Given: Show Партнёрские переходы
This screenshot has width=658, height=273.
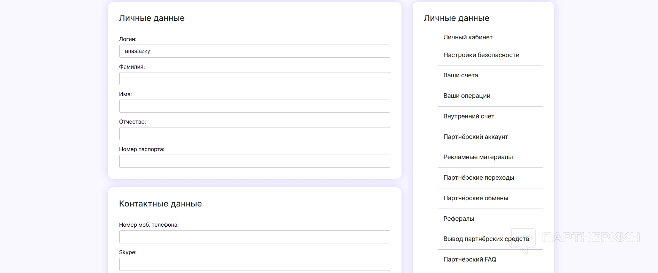Looking at the screenshot, I should pos(479,178).
